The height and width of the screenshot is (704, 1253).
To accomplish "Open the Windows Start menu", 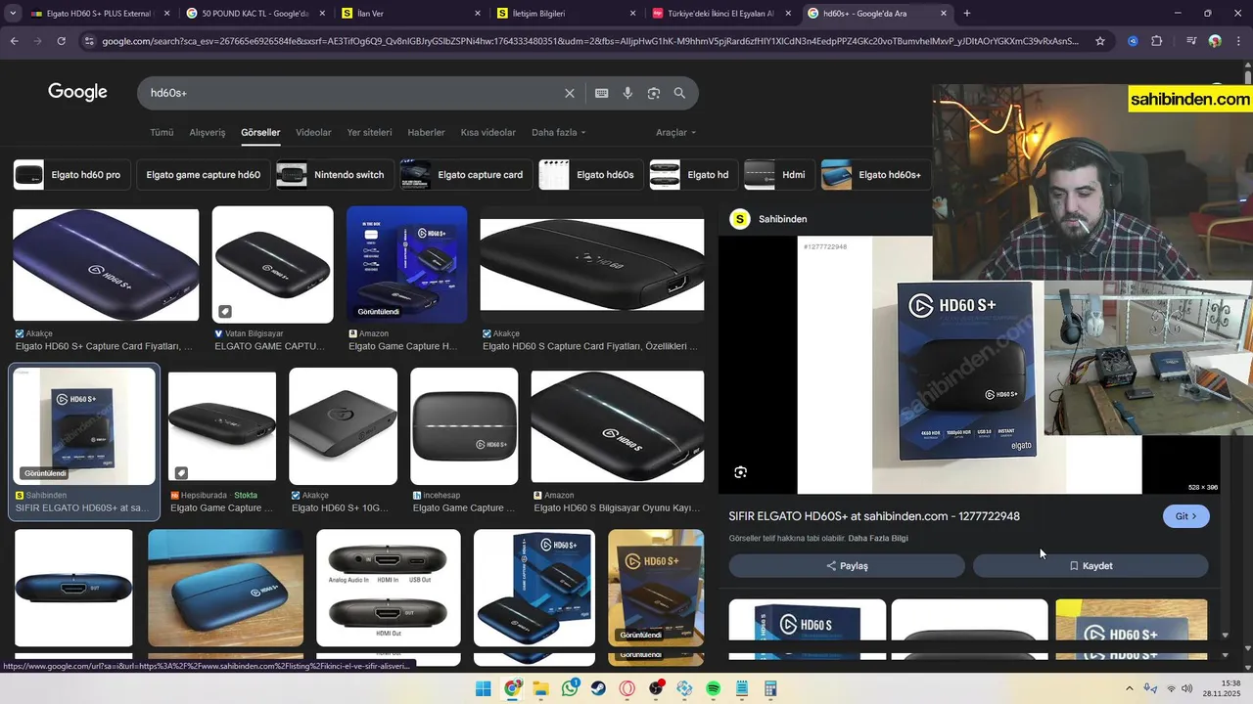I will coord(484,689).
